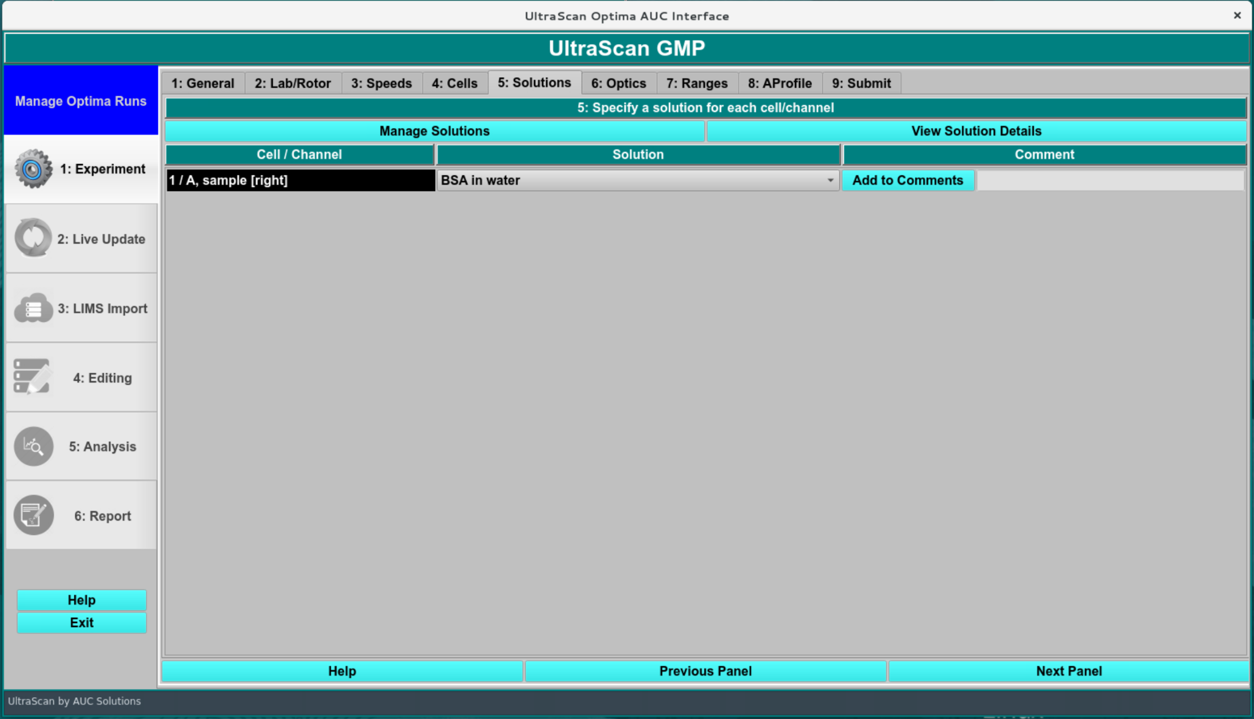Click View Solution Details button

[976, 131]
